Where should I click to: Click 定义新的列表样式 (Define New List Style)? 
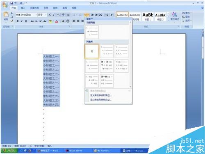coord(101,100)
